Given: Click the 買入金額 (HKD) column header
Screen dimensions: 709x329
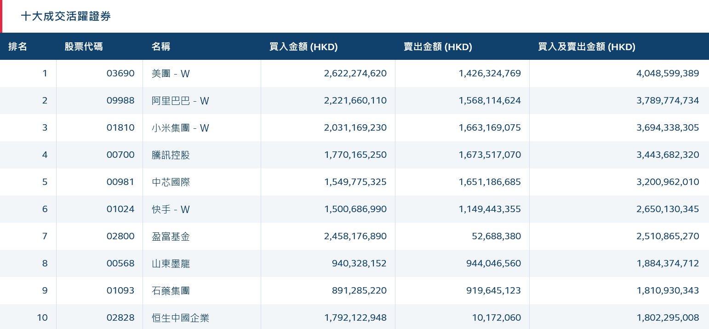Looking at the screenshot, I should [x=303, y=46].
